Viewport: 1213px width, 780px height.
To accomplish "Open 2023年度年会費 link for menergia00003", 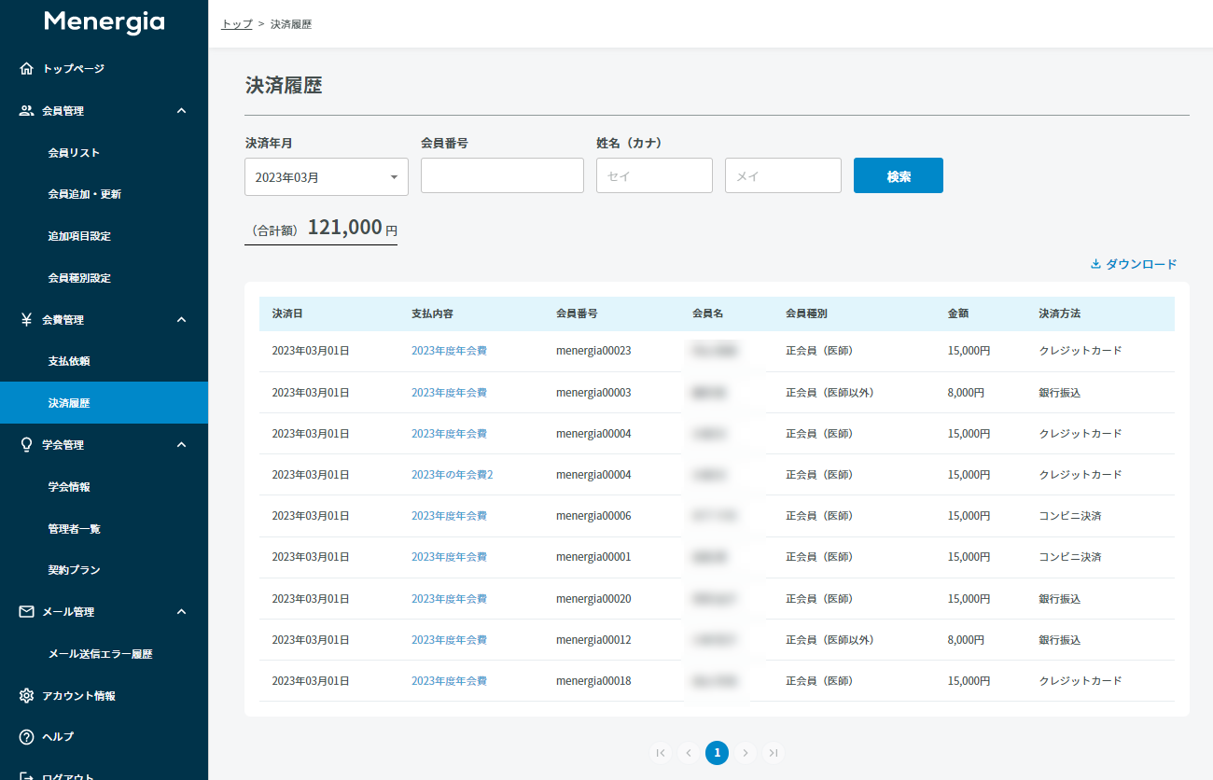I will (x=449, y=393).
